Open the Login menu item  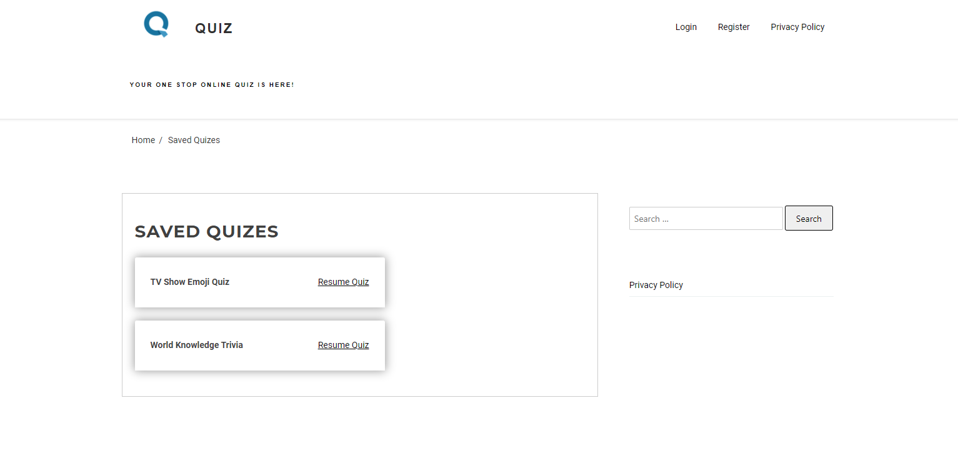(686, 27)
